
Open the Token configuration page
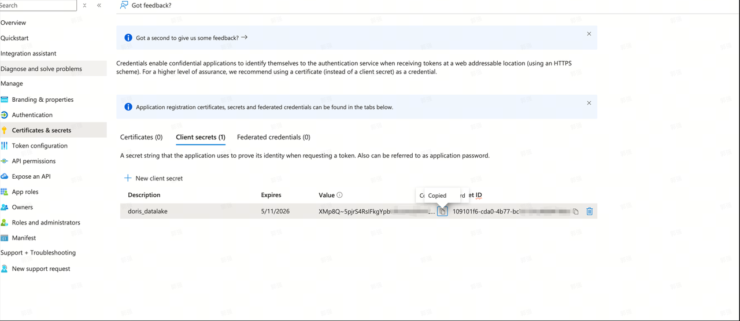(x=39, y=146)
